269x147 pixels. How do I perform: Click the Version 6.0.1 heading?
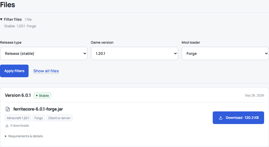click(18, 95)
